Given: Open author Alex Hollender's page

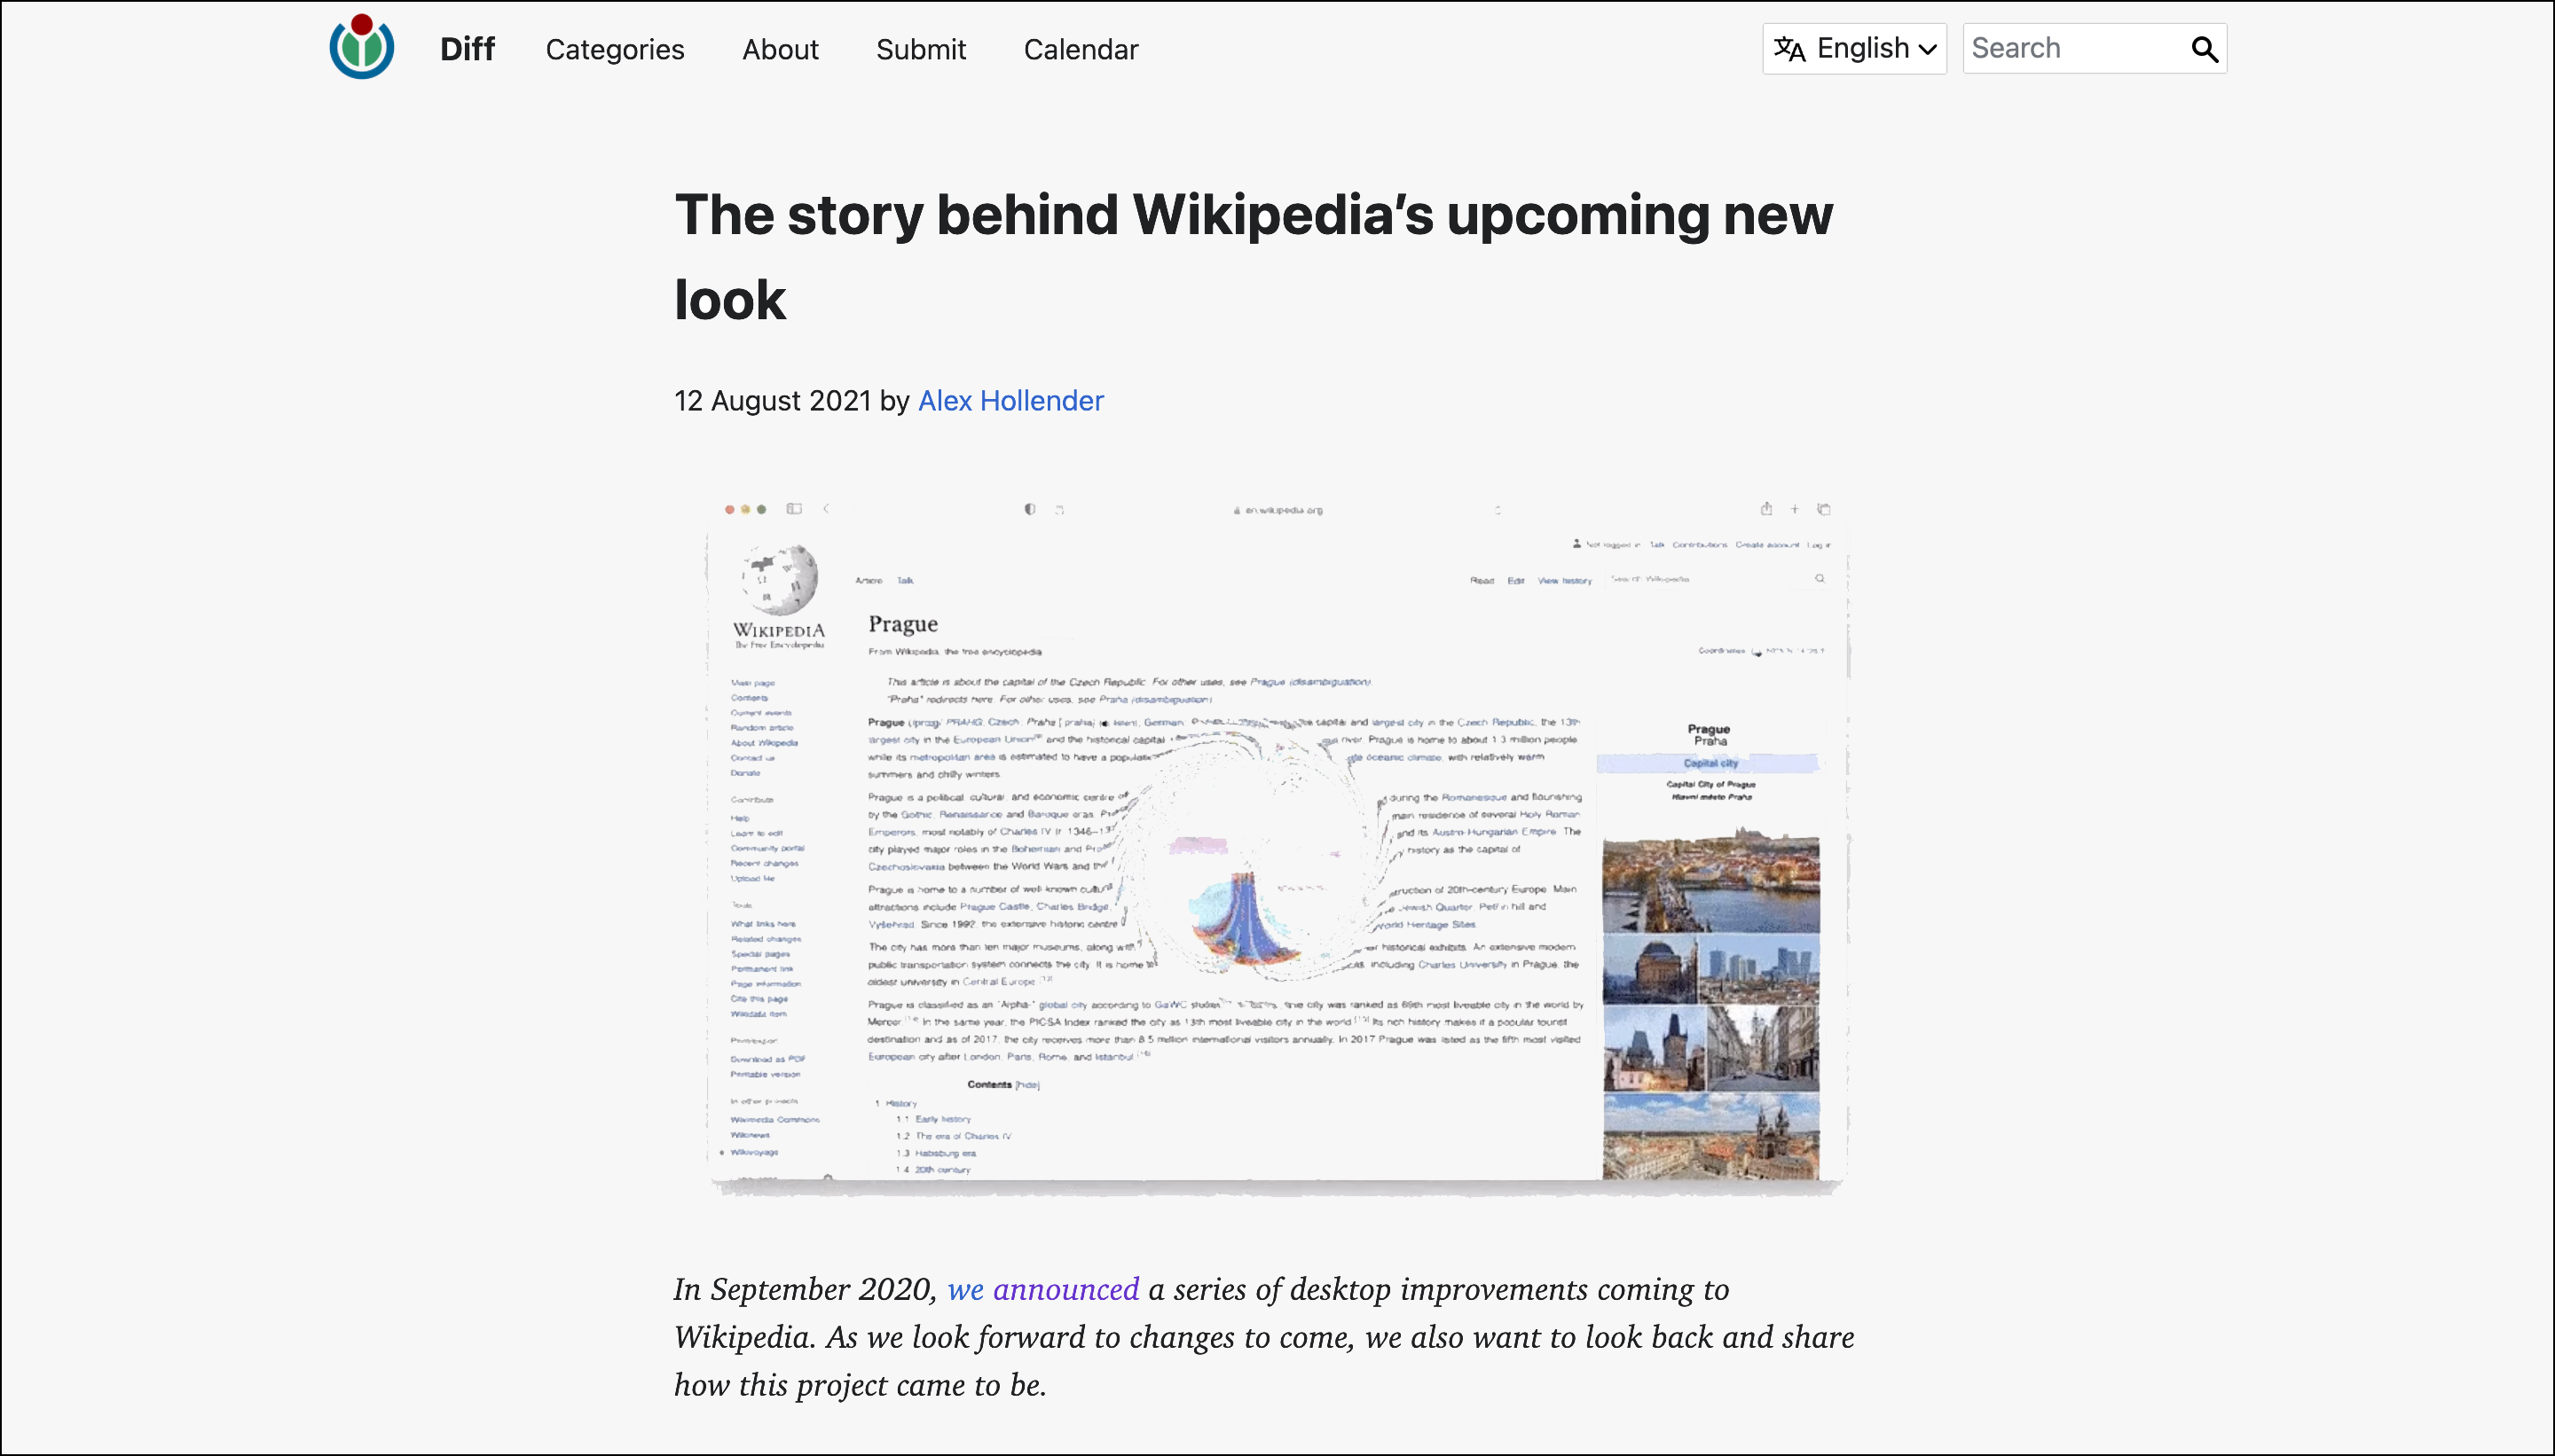Looking at the screenshot, I should coord(1010,401).
